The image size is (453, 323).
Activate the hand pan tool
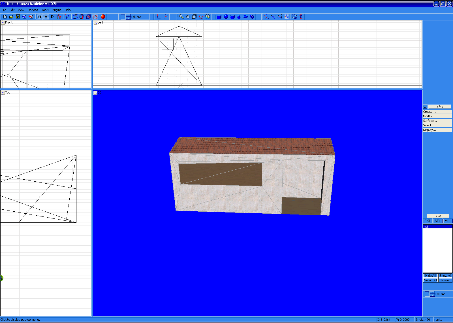(x=188, y=17)
